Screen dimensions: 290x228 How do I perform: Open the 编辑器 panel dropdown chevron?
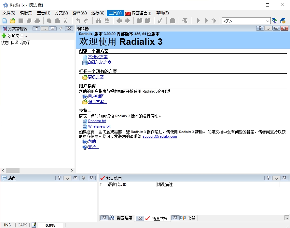click(268, 29)
